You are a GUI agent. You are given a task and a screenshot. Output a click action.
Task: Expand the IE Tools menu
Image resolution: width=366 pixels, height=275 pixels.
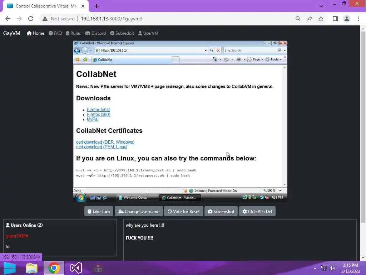click(273, 59)
